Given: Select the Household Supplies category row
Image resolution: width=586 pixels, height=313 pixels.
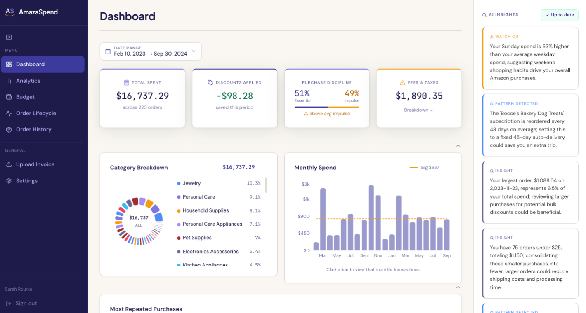Looking at the screenshot, I should 219,210.
